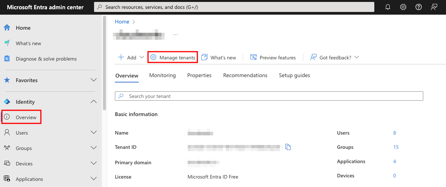Select the Overview tab
Image resolution: width=446 pixels, height=187 pixels.
click(127, 76)
